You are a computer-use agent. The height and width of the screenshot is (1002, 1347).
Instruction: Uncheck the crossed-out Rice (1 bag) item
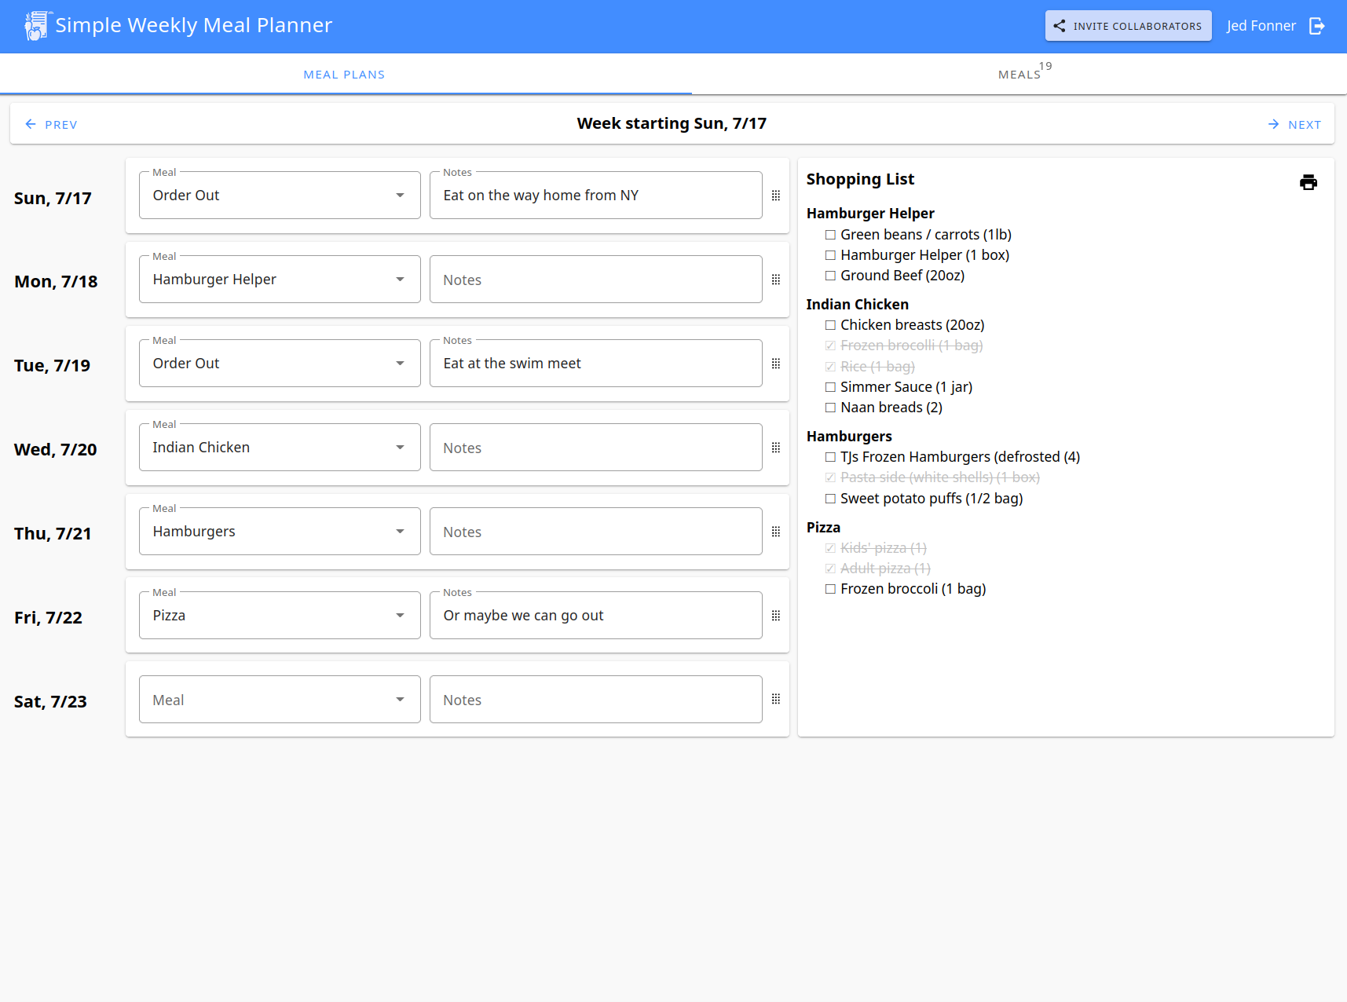coord(830,366)
